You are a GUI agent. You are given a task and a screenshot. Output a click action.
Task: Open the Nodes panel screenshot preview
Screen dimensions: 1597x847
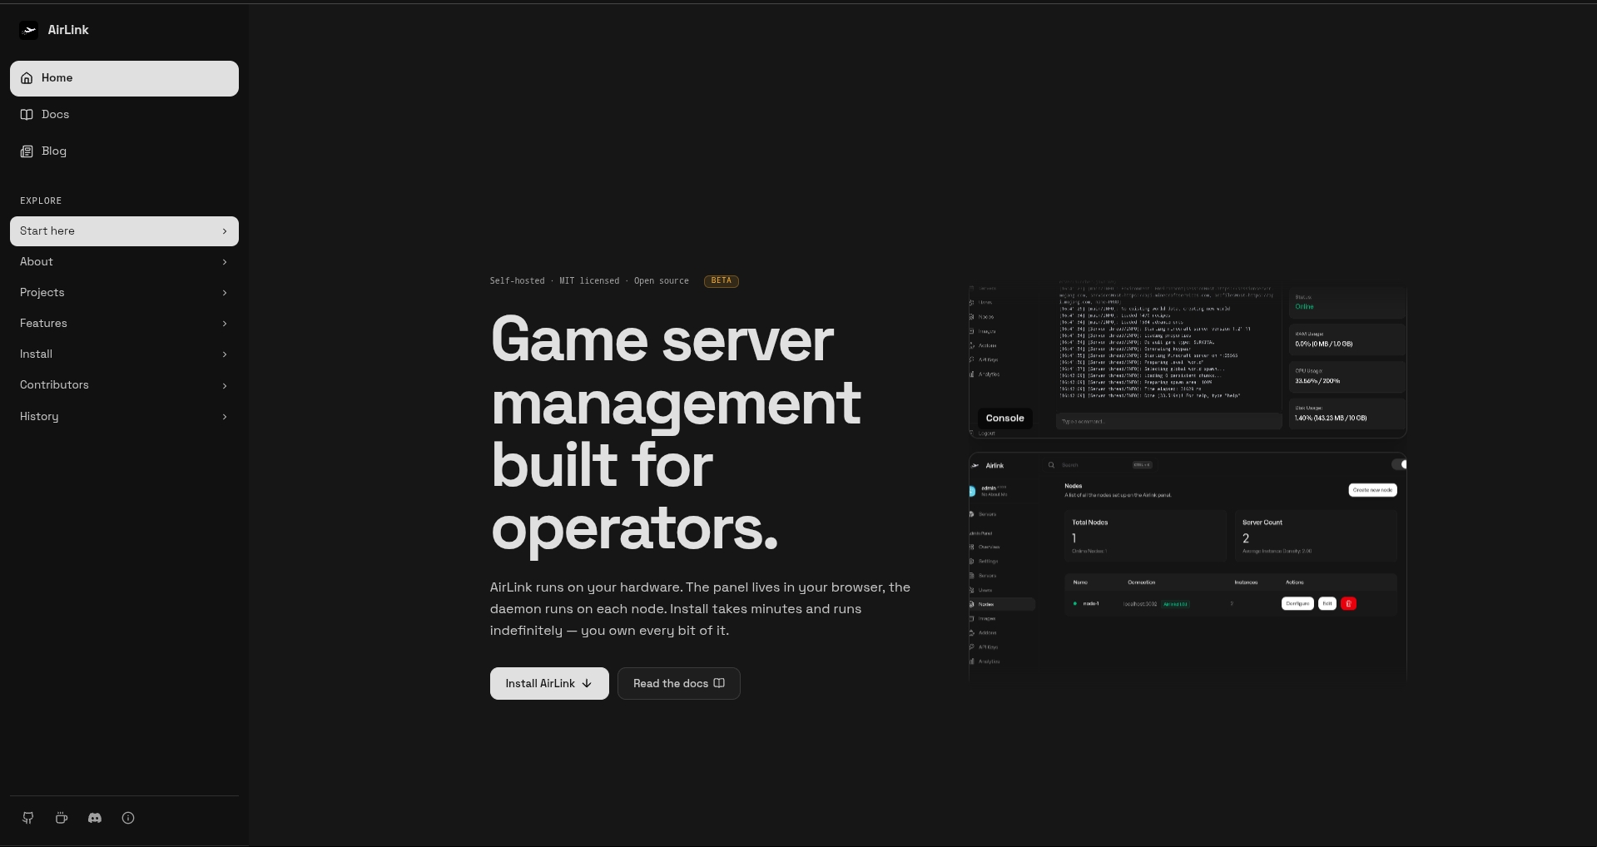[x=1188, y=567]
